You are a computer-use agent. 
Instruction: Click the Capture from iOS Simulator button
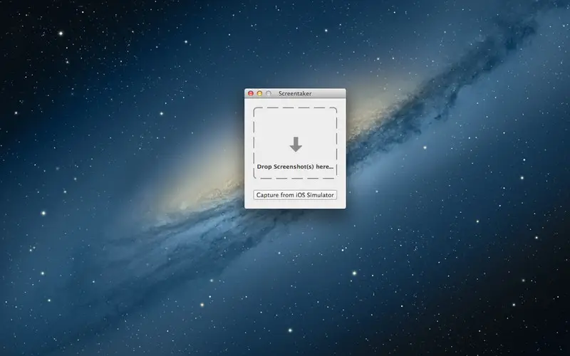click(295, 195)
